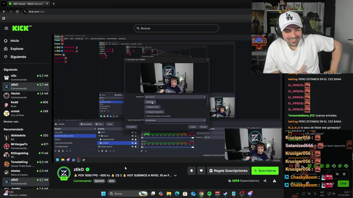The height and width of the screenshot is (198, 353).
Task: Open Discord from the taskbar
Action: [250, 194]
